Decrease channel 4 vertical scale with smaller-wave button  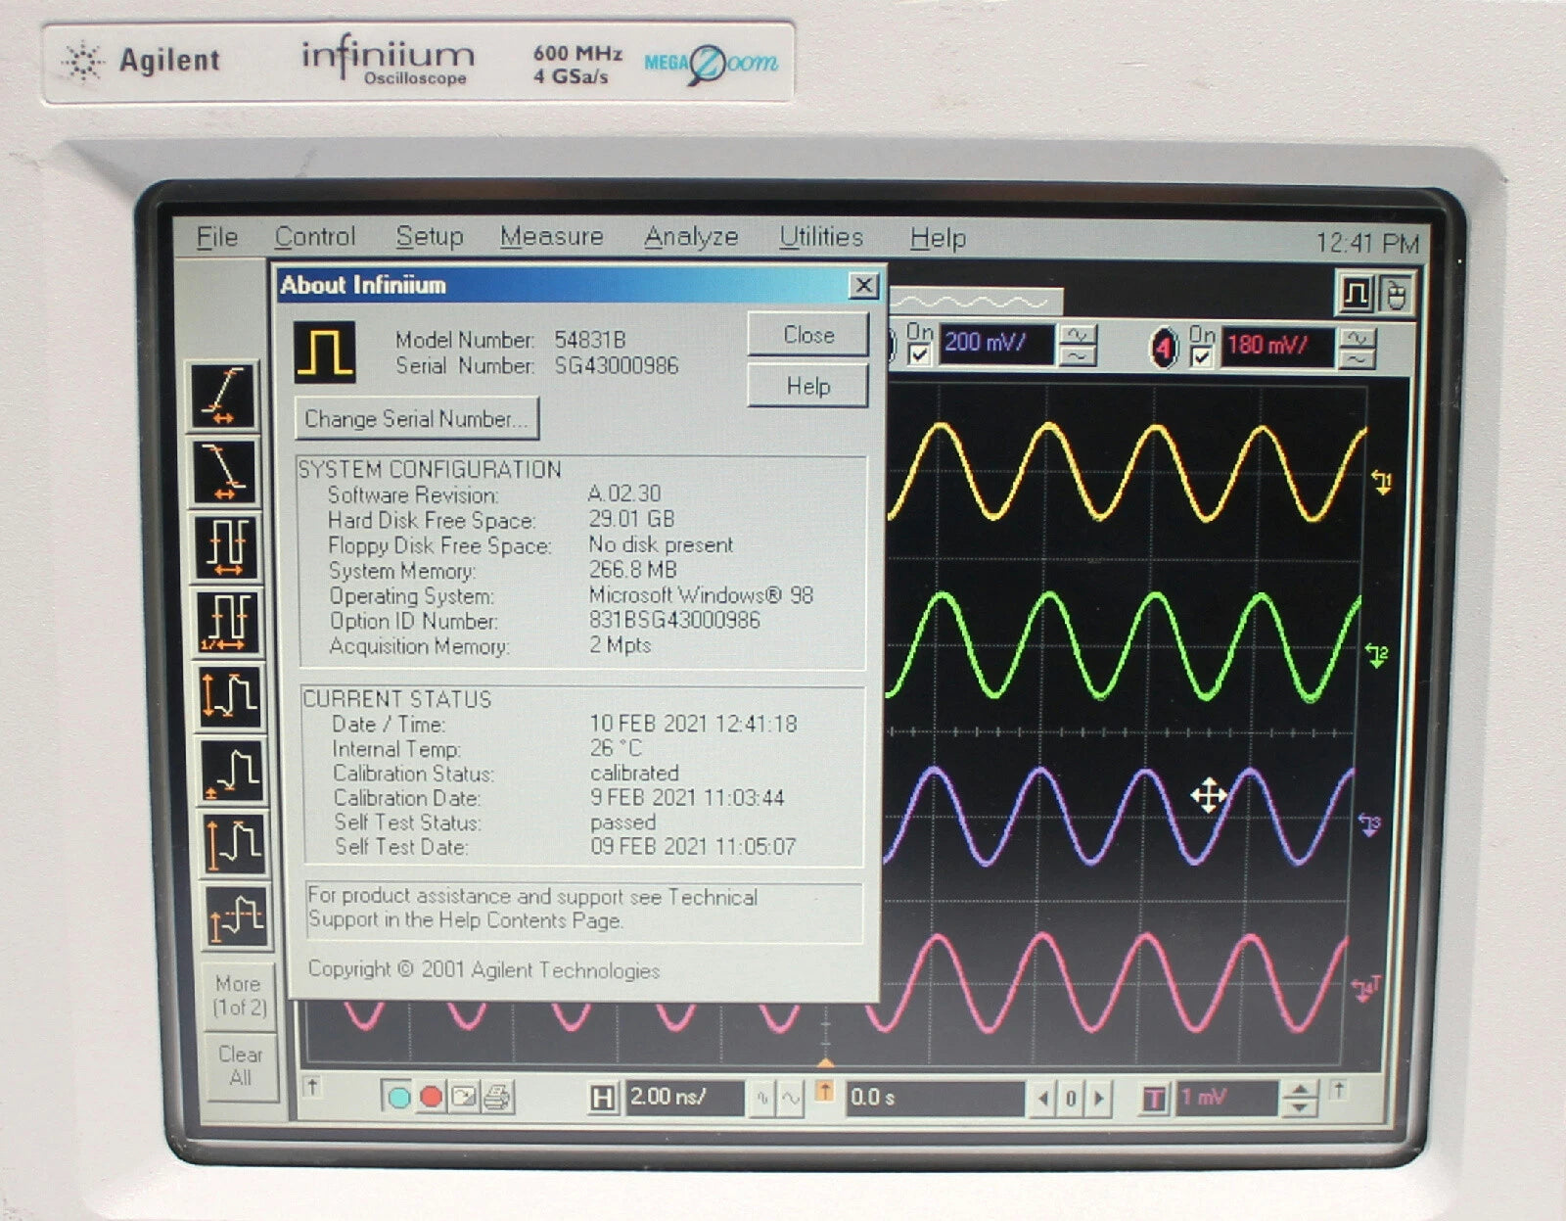point(1359,359)
